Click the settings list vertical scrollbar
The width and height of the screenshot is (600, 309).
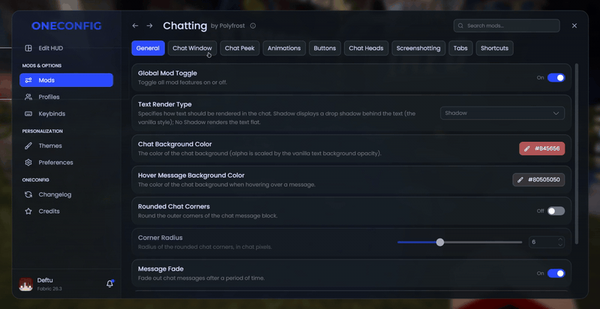[x=576, y=154]
